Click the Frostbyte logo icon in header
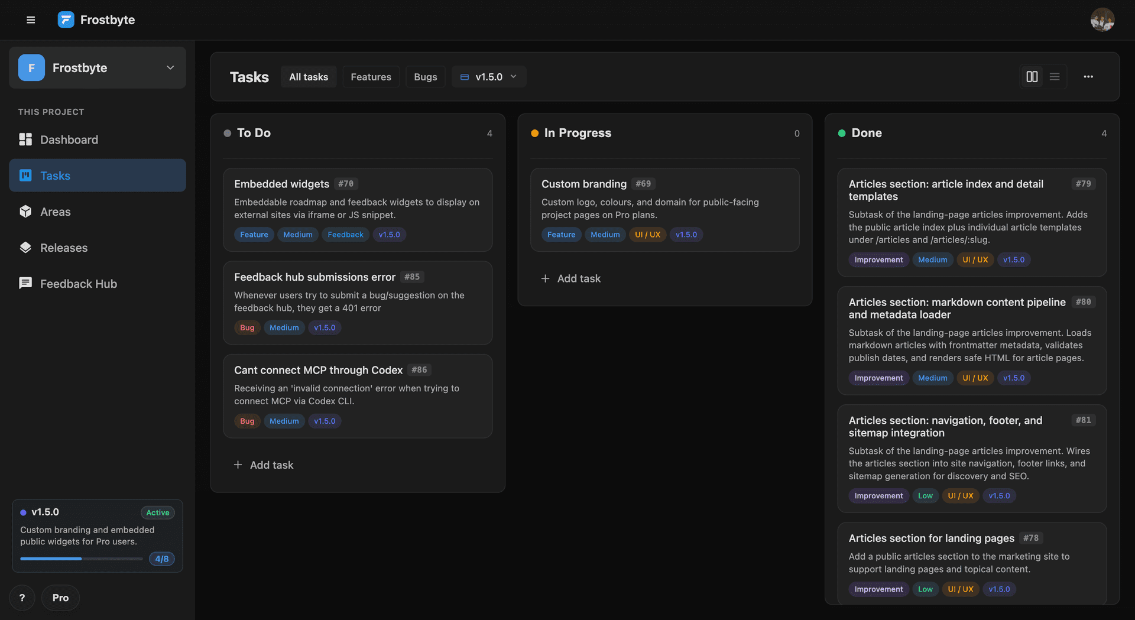Viewport: 1135px width, 620px height. [x=66, y=20]
